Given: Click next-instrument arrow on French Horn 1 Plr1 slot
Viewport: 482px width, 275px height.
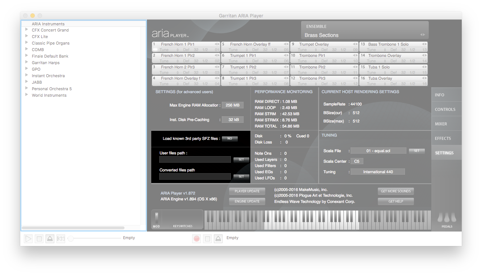Looking at the screenshot, I should pos(218,44).
